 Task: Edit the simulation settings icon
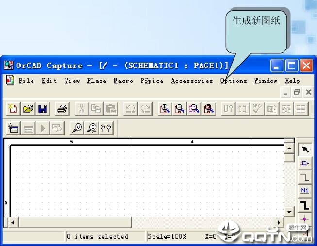[x=28, y=128]
